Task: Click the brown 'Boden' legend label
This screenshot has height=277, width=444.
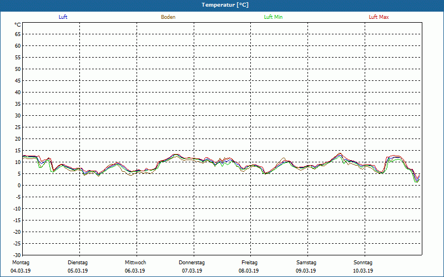Action: pyautogui.click(x=168, y=17)
